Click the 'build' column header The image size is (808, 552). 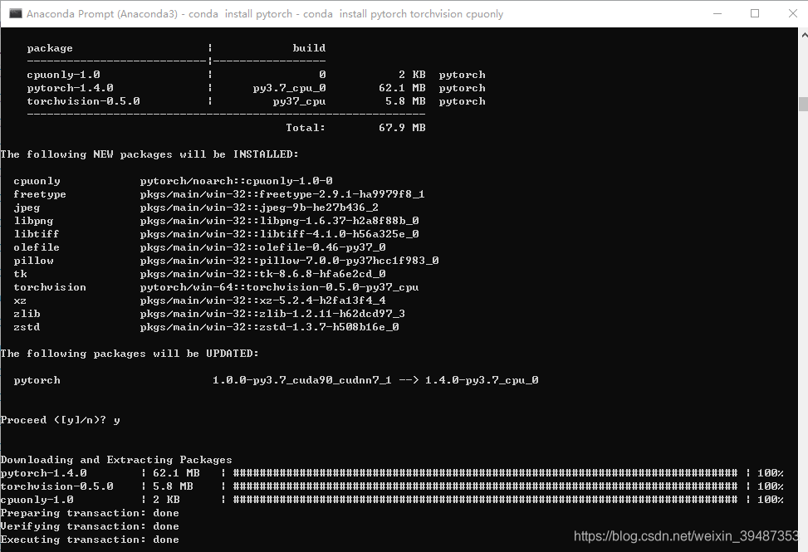pyautogui.click(x=309, y=48)
